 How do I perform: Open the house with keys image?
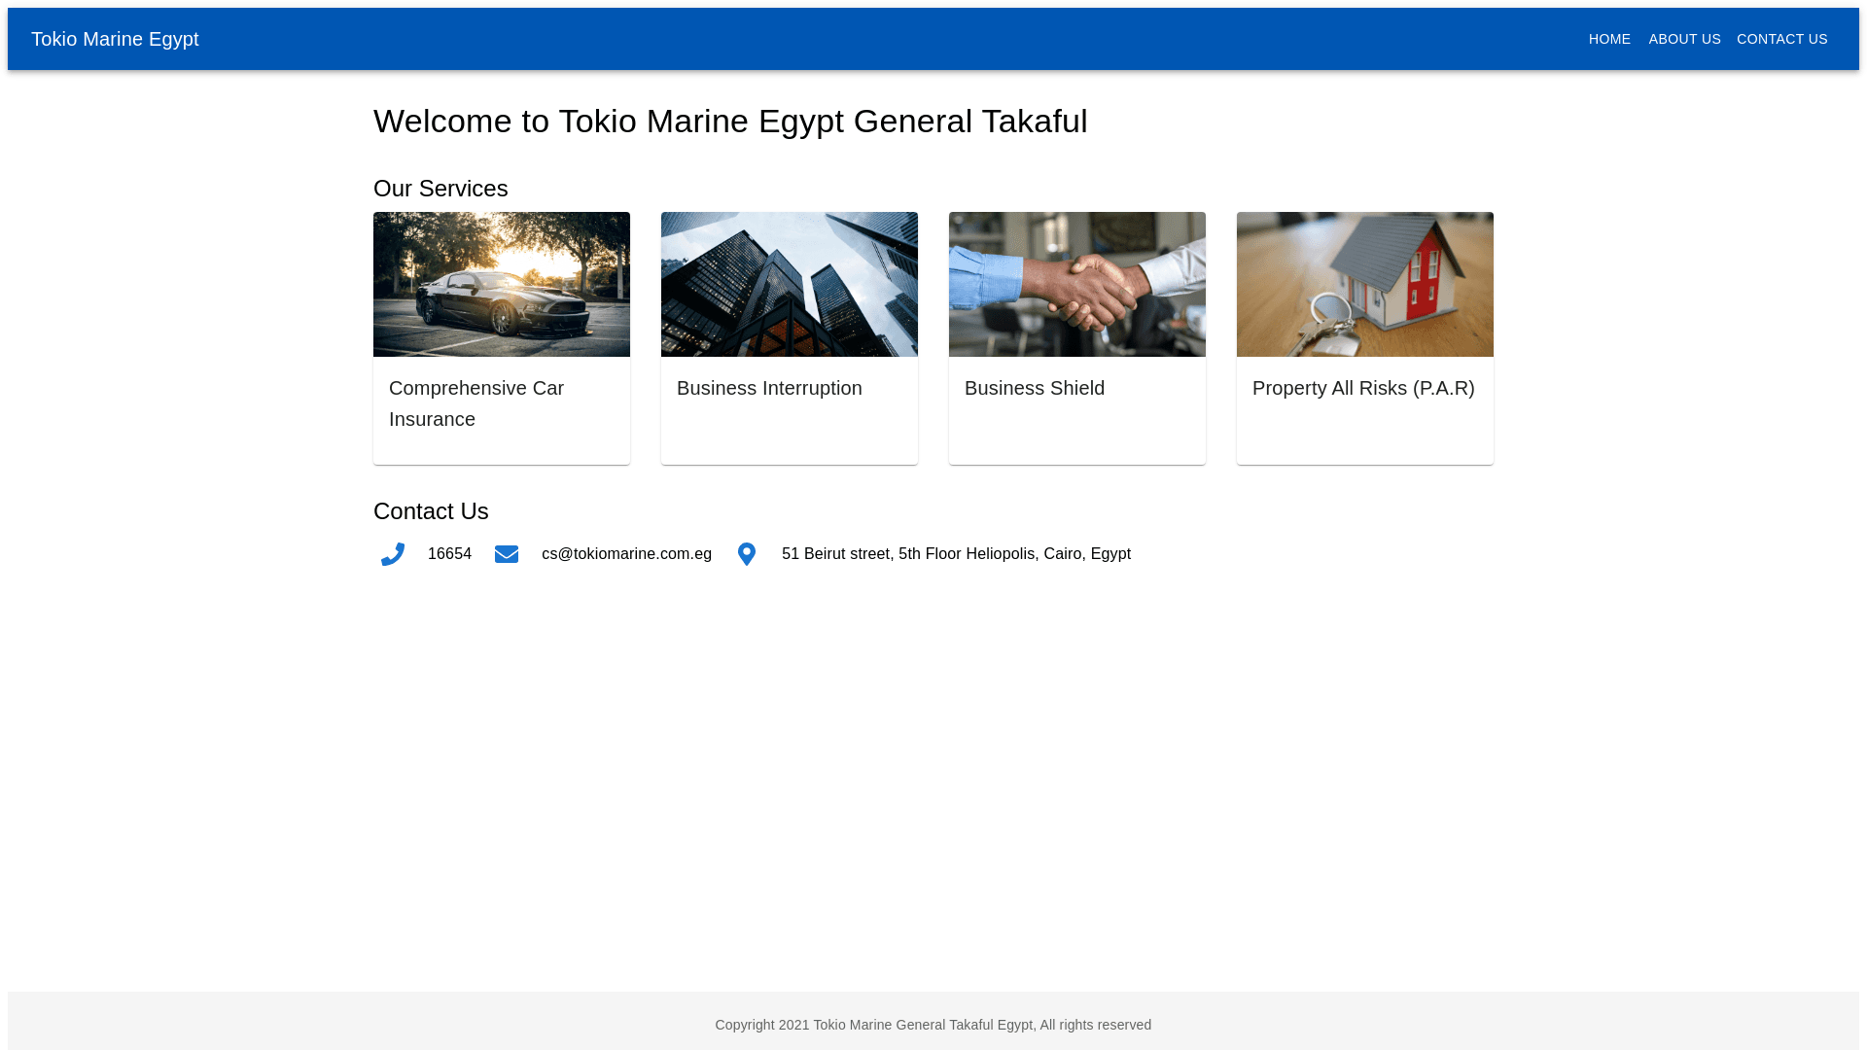click(x=1365, y=284)
